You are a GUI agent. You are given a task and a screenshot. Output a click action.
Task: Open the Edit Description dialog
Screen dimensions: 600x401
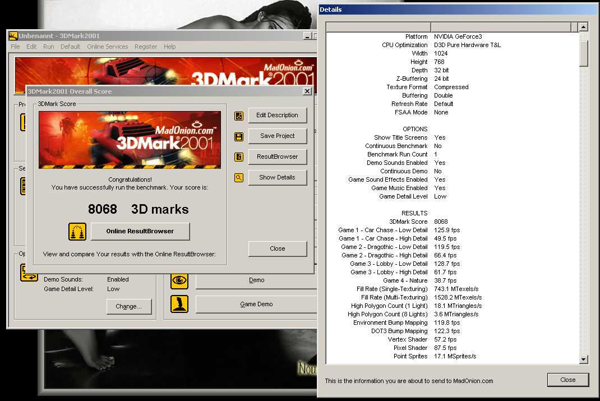[x=278, y=115]
